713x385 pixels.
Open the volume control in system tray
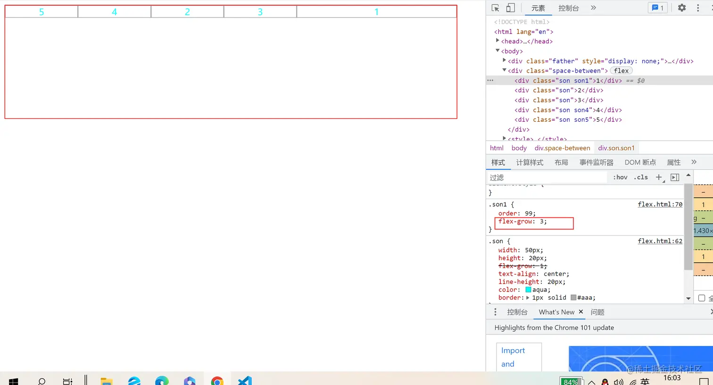tap(619, 382)
